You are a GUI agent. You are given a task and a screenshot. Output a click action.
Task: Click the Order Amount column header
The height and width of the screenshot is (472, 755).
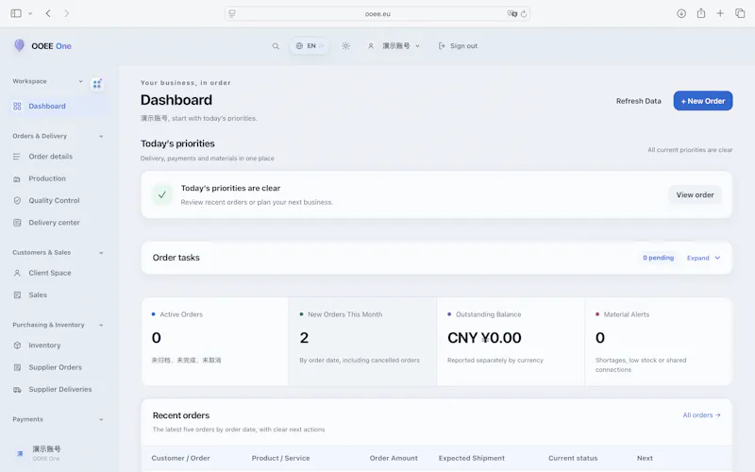click(x=394, y=459)
